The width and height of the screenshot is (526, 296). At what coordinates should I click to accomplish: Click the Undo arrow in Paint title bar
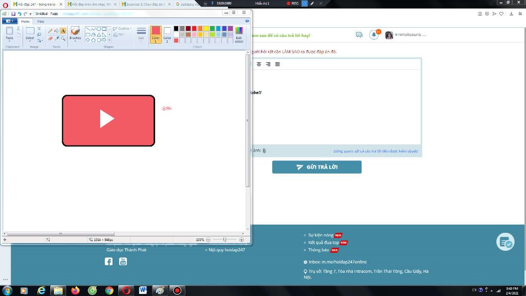click(19, 14)
